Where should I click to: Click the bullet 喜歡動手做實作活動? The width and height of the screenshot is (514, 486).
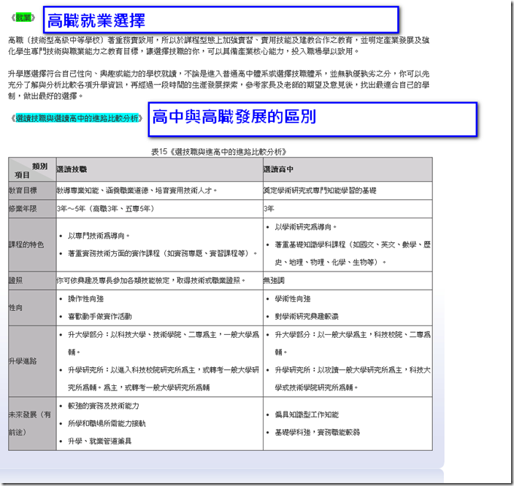[99, 317]
